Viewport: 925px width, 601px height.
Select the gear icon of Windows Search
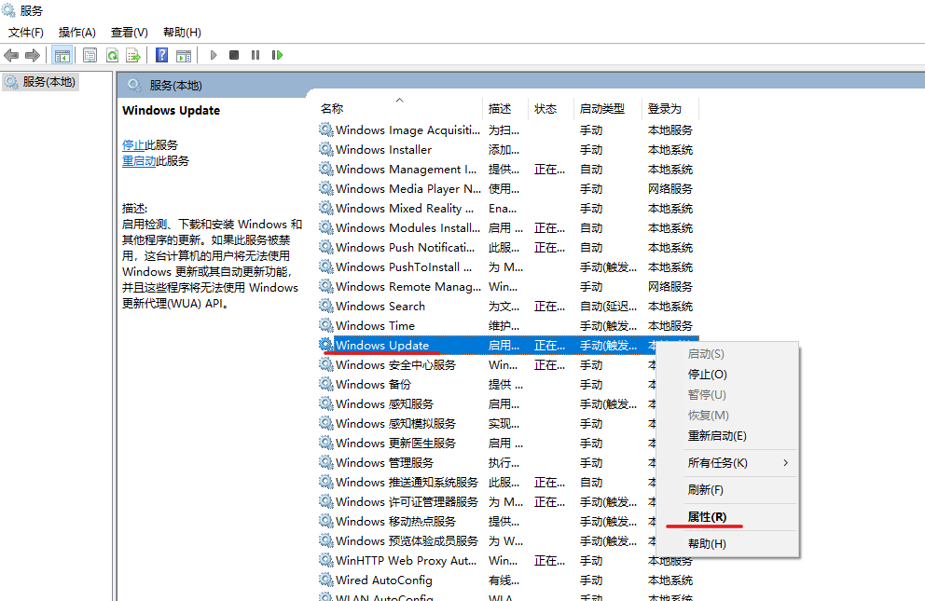(326, 306)
